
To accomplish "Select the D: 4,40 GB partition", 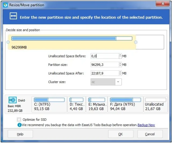I will click(77, 104).
